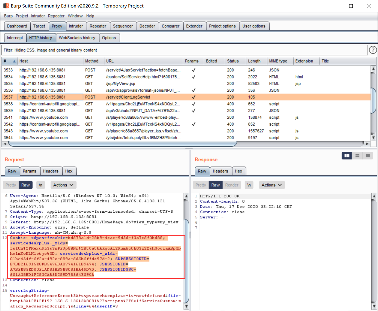Switch to the Extender tab

pyautogui.click(x=194, y=26)
